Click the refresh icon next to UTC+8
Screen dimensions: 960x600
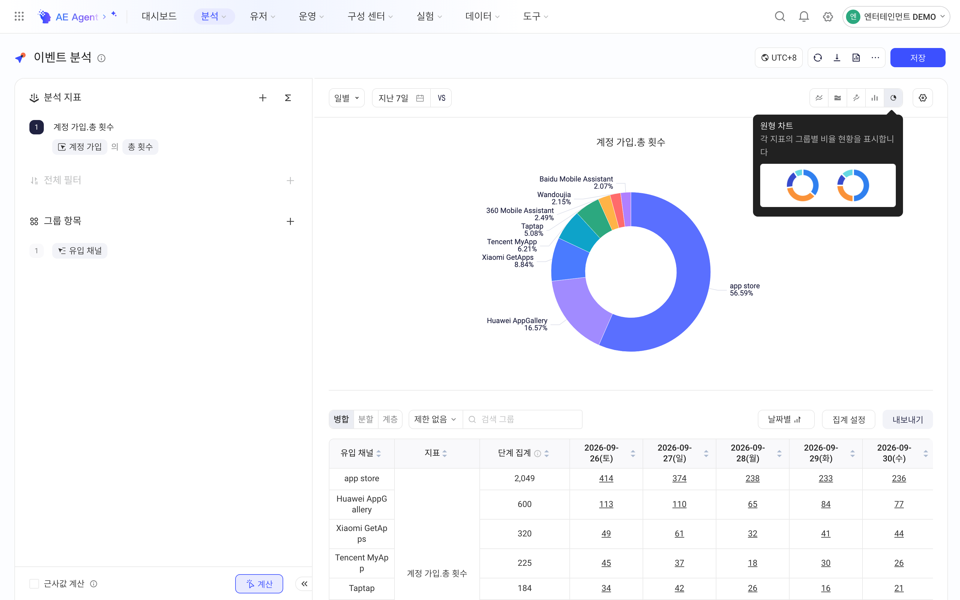tap(817, 58)
